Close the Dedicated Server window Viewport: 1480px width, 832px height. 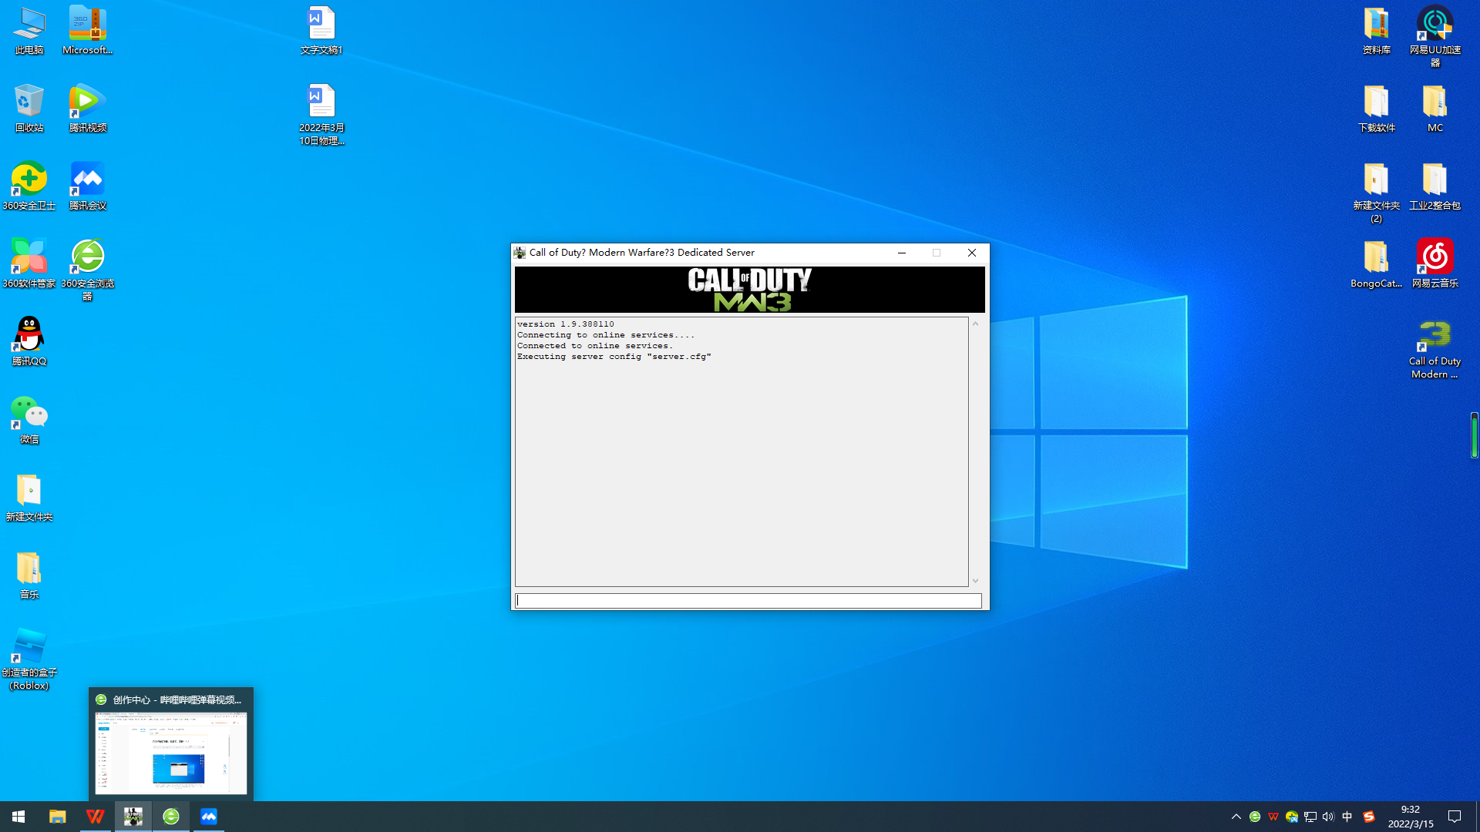tap(971, 253)
